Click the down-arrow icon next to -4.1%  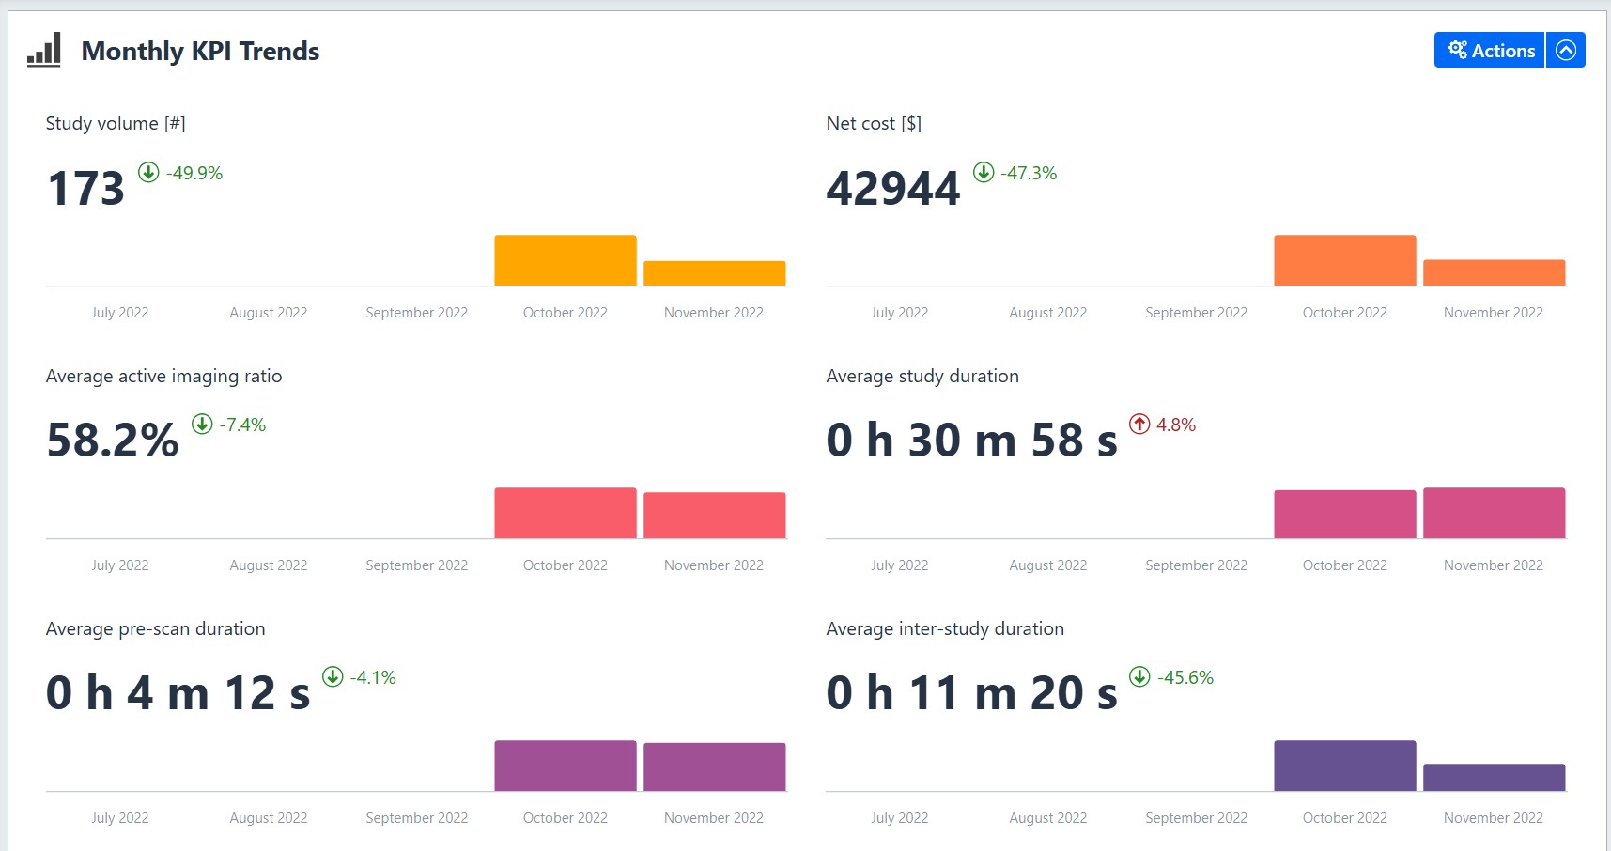tap(333, 676)
